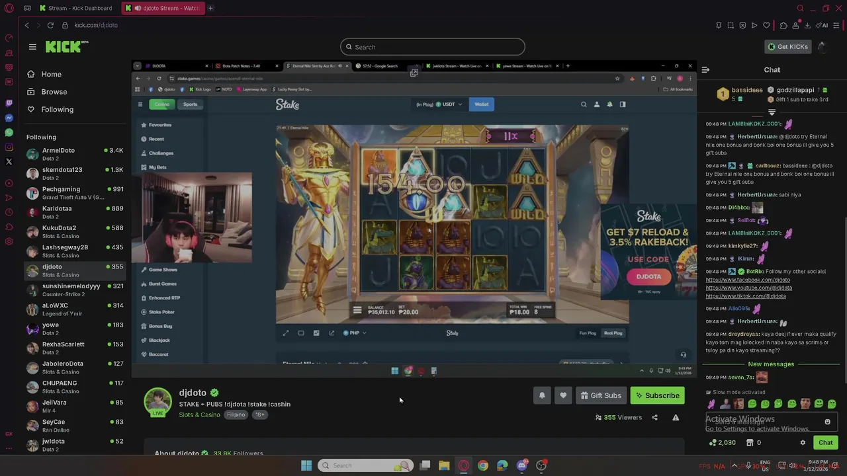The width and height of the screenshot is (847, 476).
Task: Open Pechgaming channel in Following list
Action: click(75, 193)
